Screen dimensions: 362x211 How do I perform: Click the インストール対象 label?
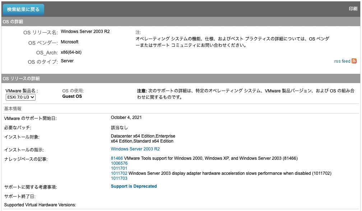pyautogui.click(x=22, y=137)
